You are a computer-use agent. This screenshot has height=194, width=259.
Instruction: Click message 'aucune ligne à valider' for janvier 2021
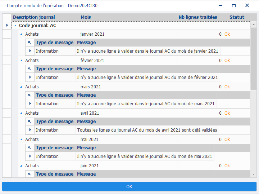147,51
